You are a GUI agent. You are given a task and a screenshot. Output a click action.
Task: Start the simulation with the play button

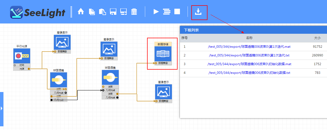tap(156, 12)
